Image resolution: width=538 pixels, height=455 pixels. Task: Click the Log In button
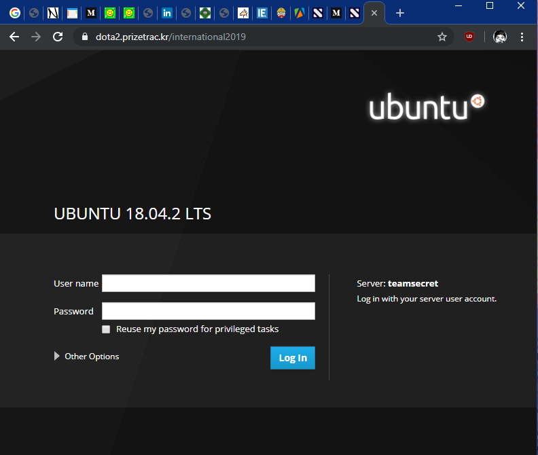pyautogui.click(x=292, y=358)
